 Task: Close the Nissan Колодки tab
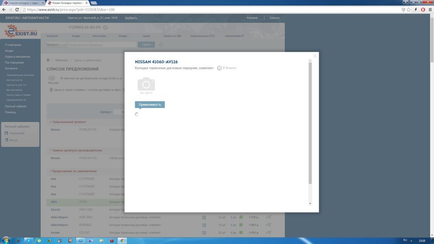point(86,3)
